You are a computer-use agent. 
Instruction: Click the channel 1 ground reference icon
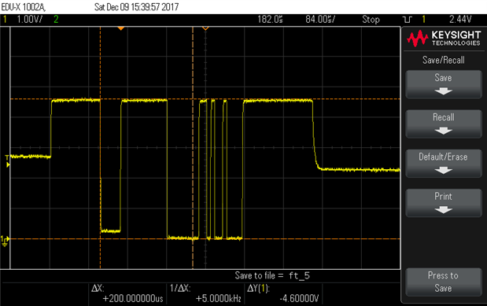click(5, 241)
